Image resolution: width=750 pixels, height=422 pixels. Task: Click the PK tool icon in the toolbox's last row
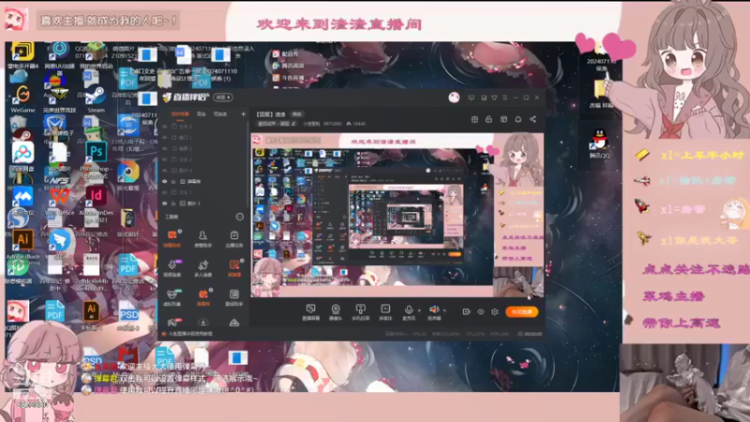172,323
